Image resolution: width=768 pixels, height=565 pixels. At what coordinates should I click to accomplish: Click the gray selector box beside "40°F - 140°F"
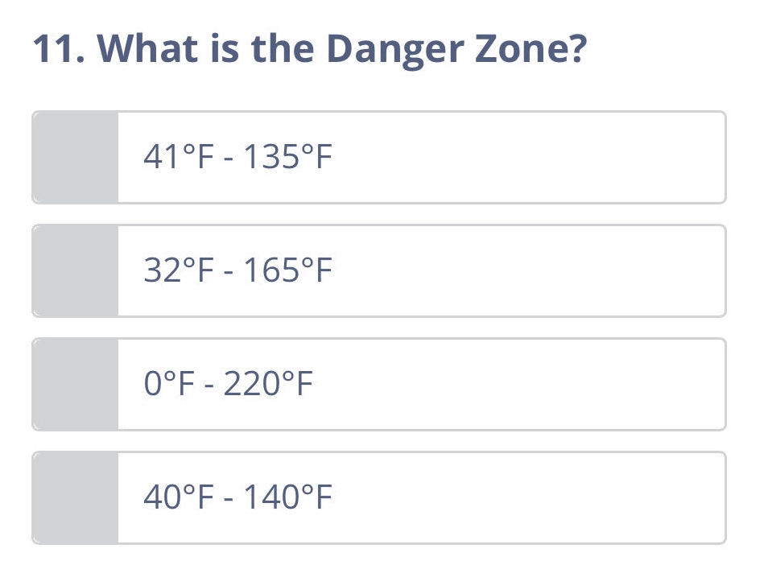tap(75, 497)
